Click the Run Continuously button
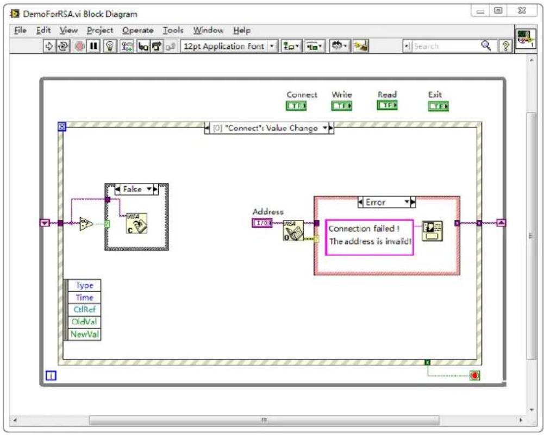This screenshot has width=544, height=435. coord(63,46)
